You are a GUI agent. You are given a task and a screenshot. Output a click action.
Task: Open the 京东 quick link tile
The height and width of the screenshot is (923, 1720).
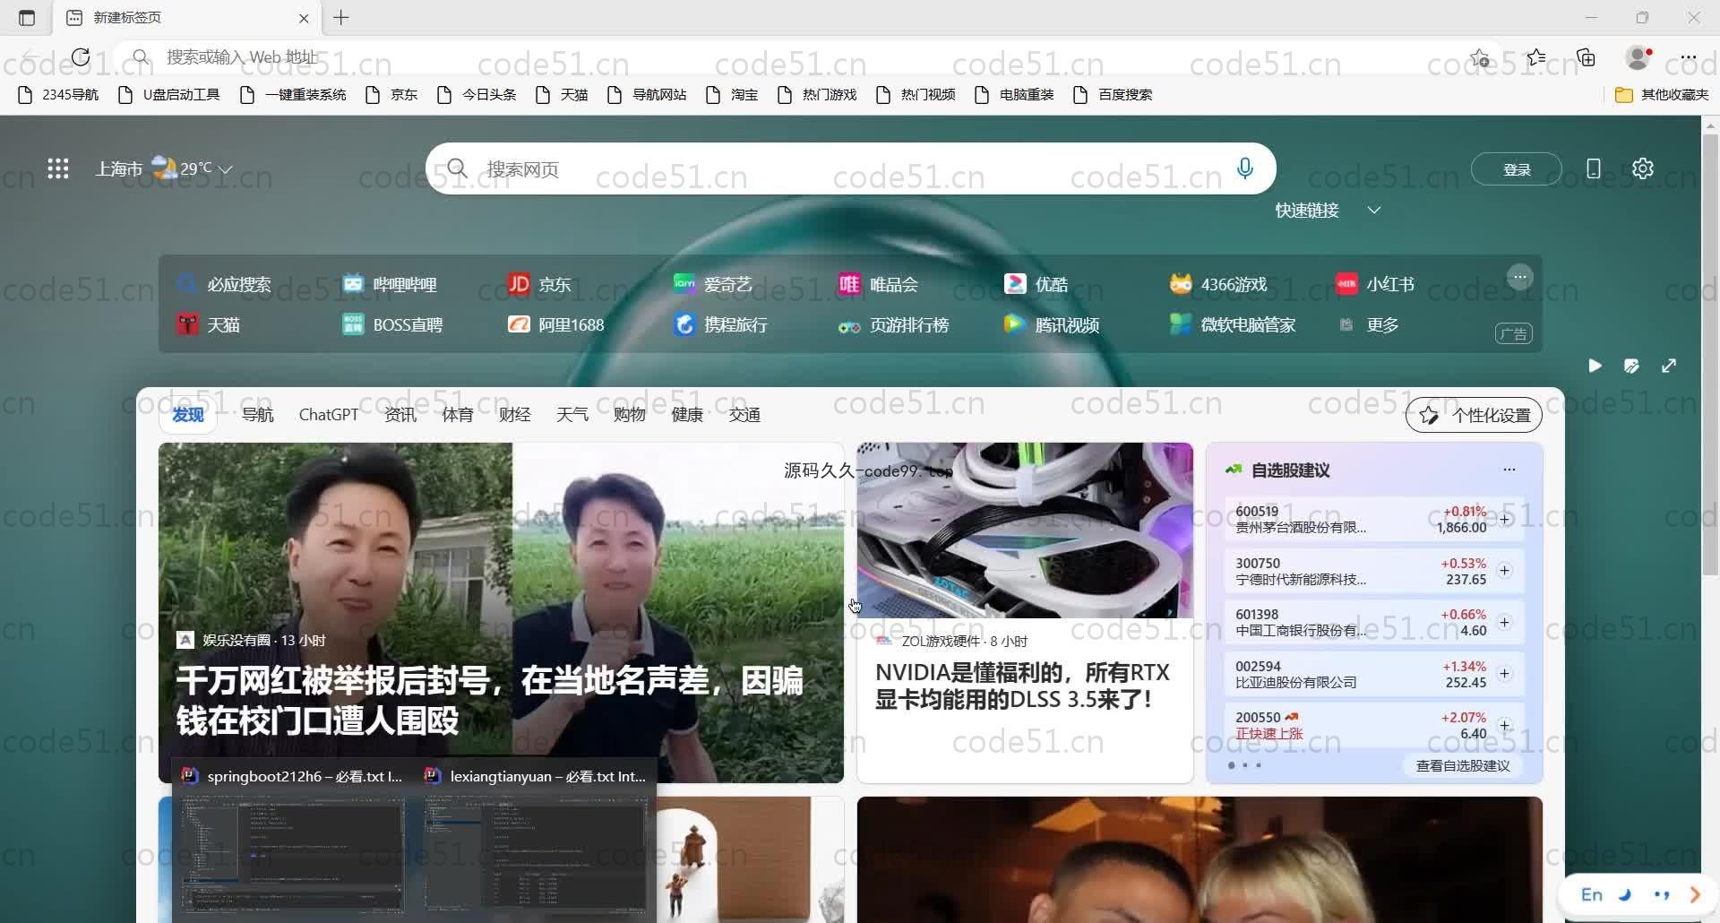click(x=539, y=284)
